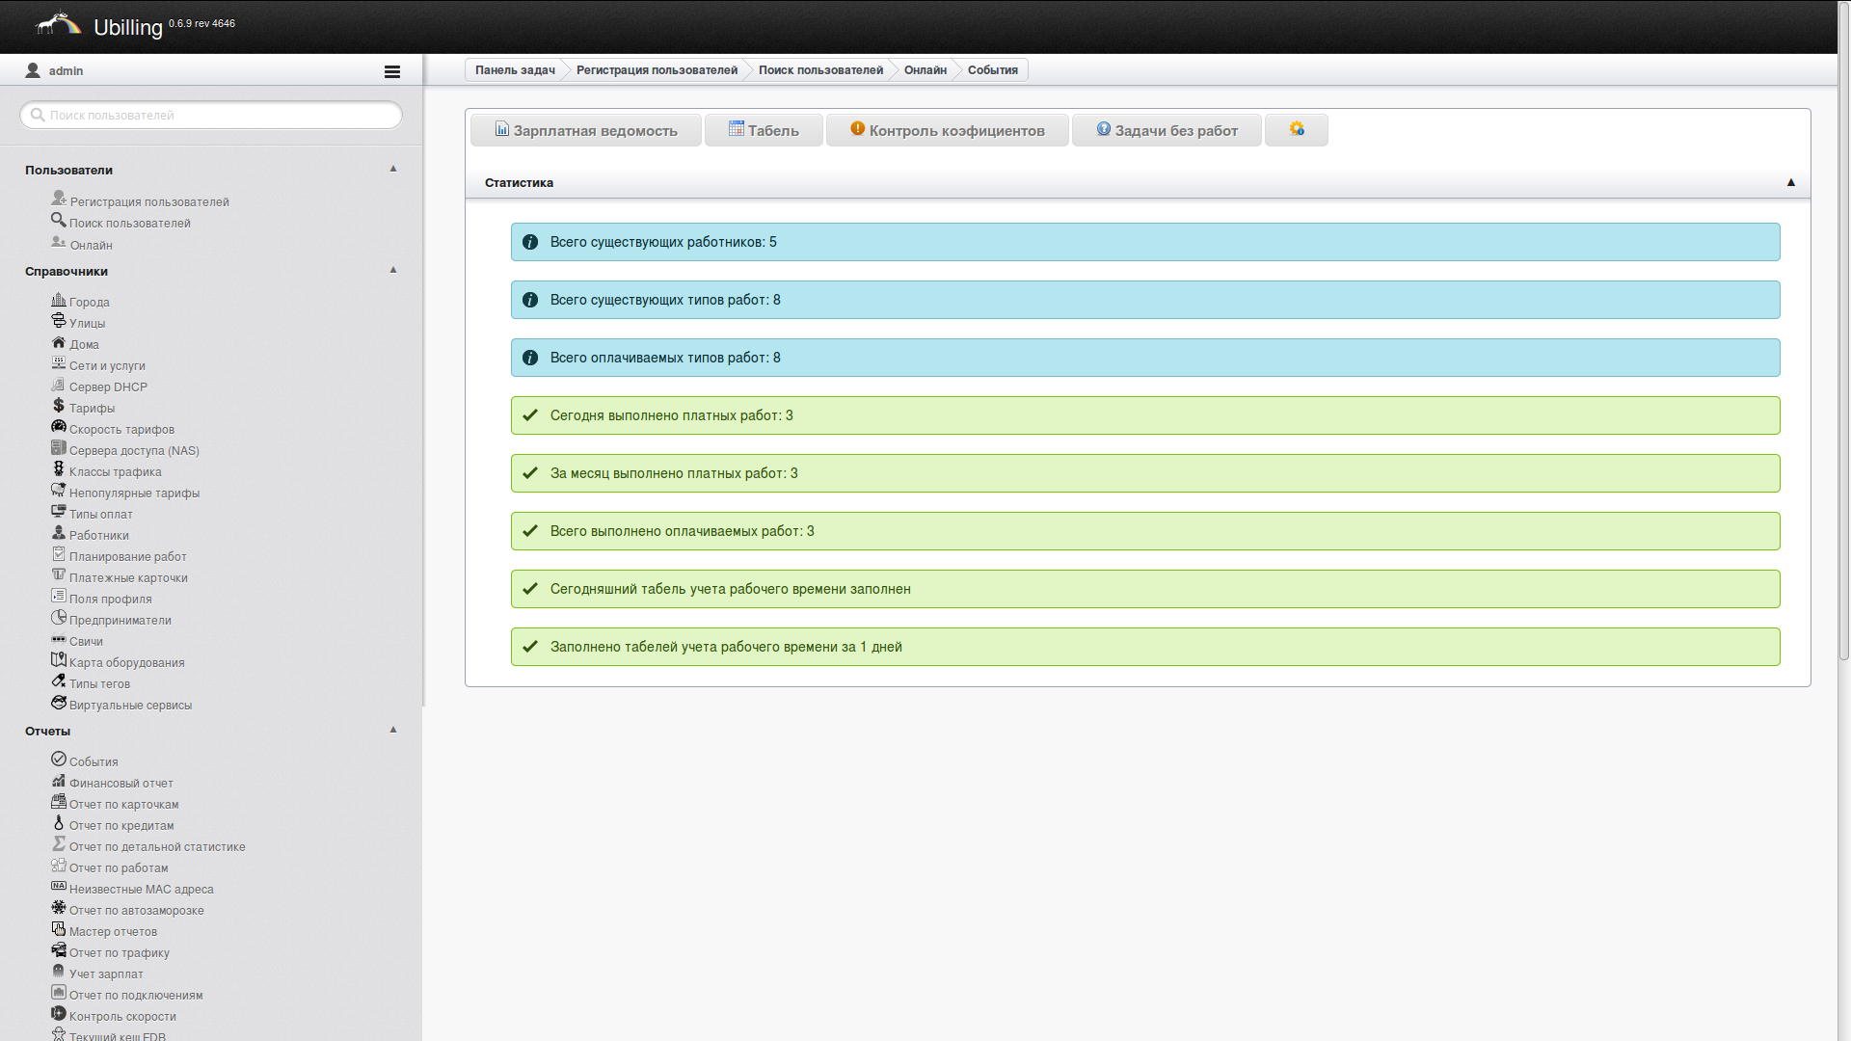Image resolution: width=1851 pixels, height=1041 pixels.
Task: Open Задачи без работ button
Action: (1167, 130)
